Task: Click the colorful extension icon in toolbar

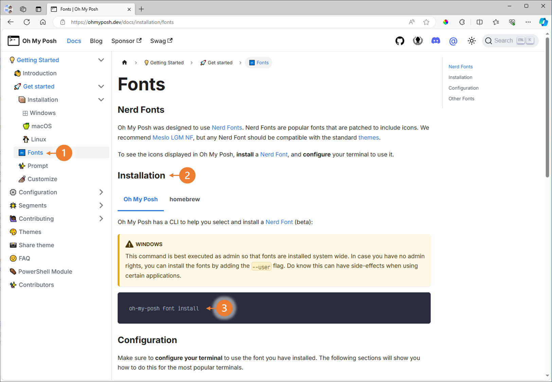Action: (x=446, y=22)
